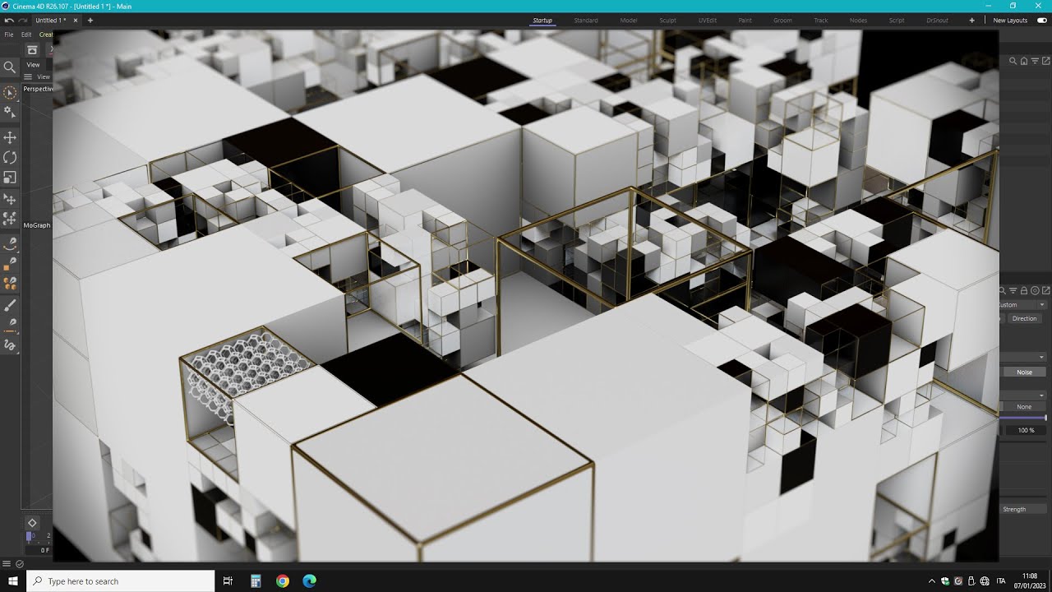Screen dimensions: 1052x592
Task: Open hamburger menu beside View label
Action: tap(28, 76)
